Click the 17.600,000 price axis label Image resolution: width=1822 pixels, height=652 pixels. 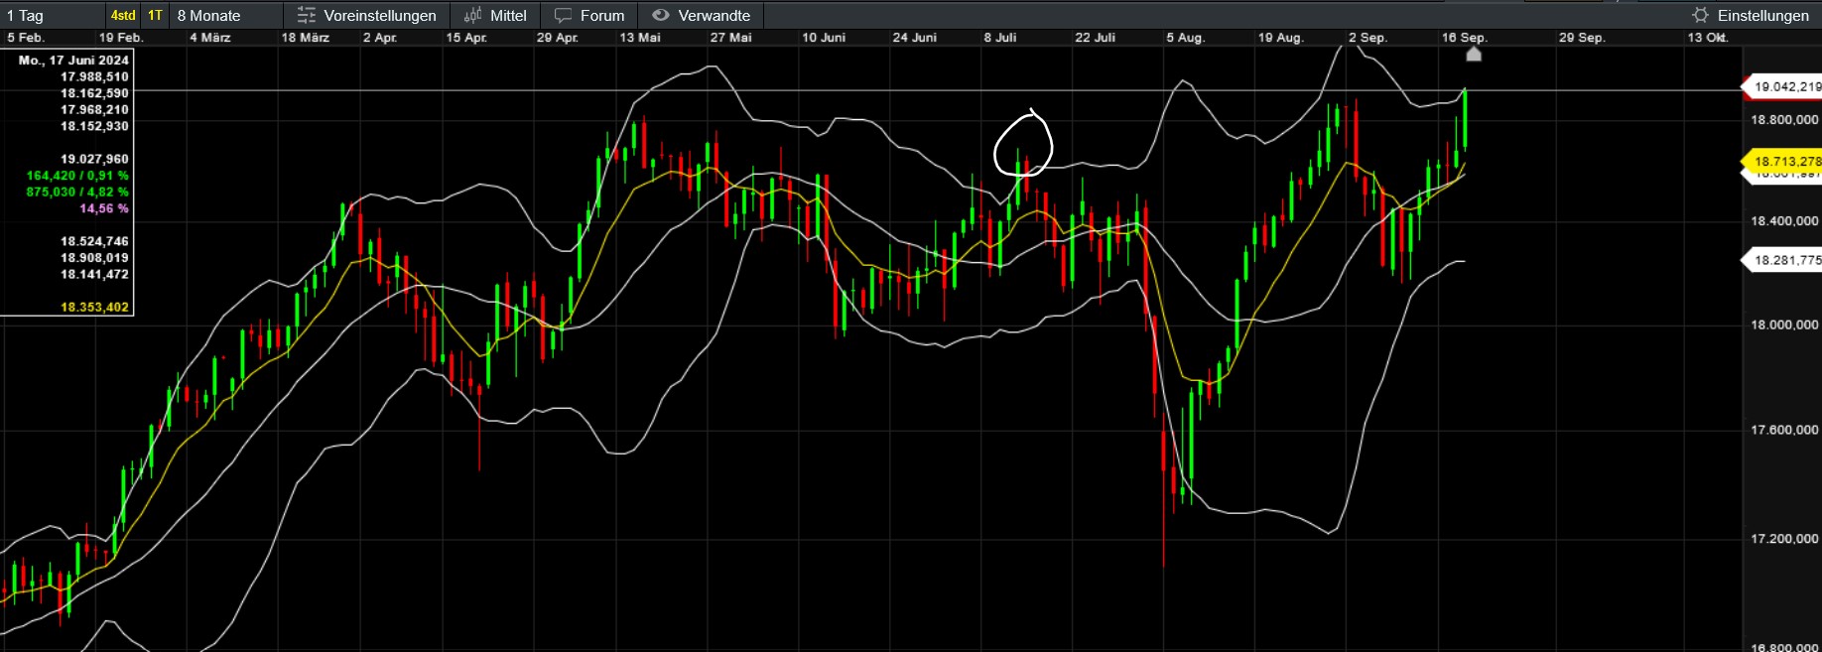pos(1784,430)
